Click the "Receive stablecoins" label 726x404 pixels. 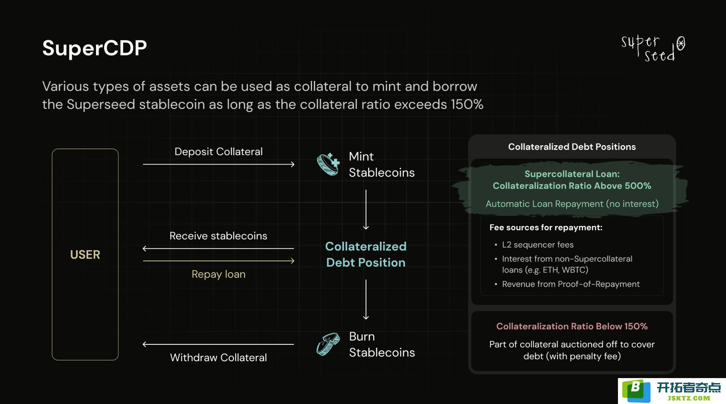pos(218,236)
